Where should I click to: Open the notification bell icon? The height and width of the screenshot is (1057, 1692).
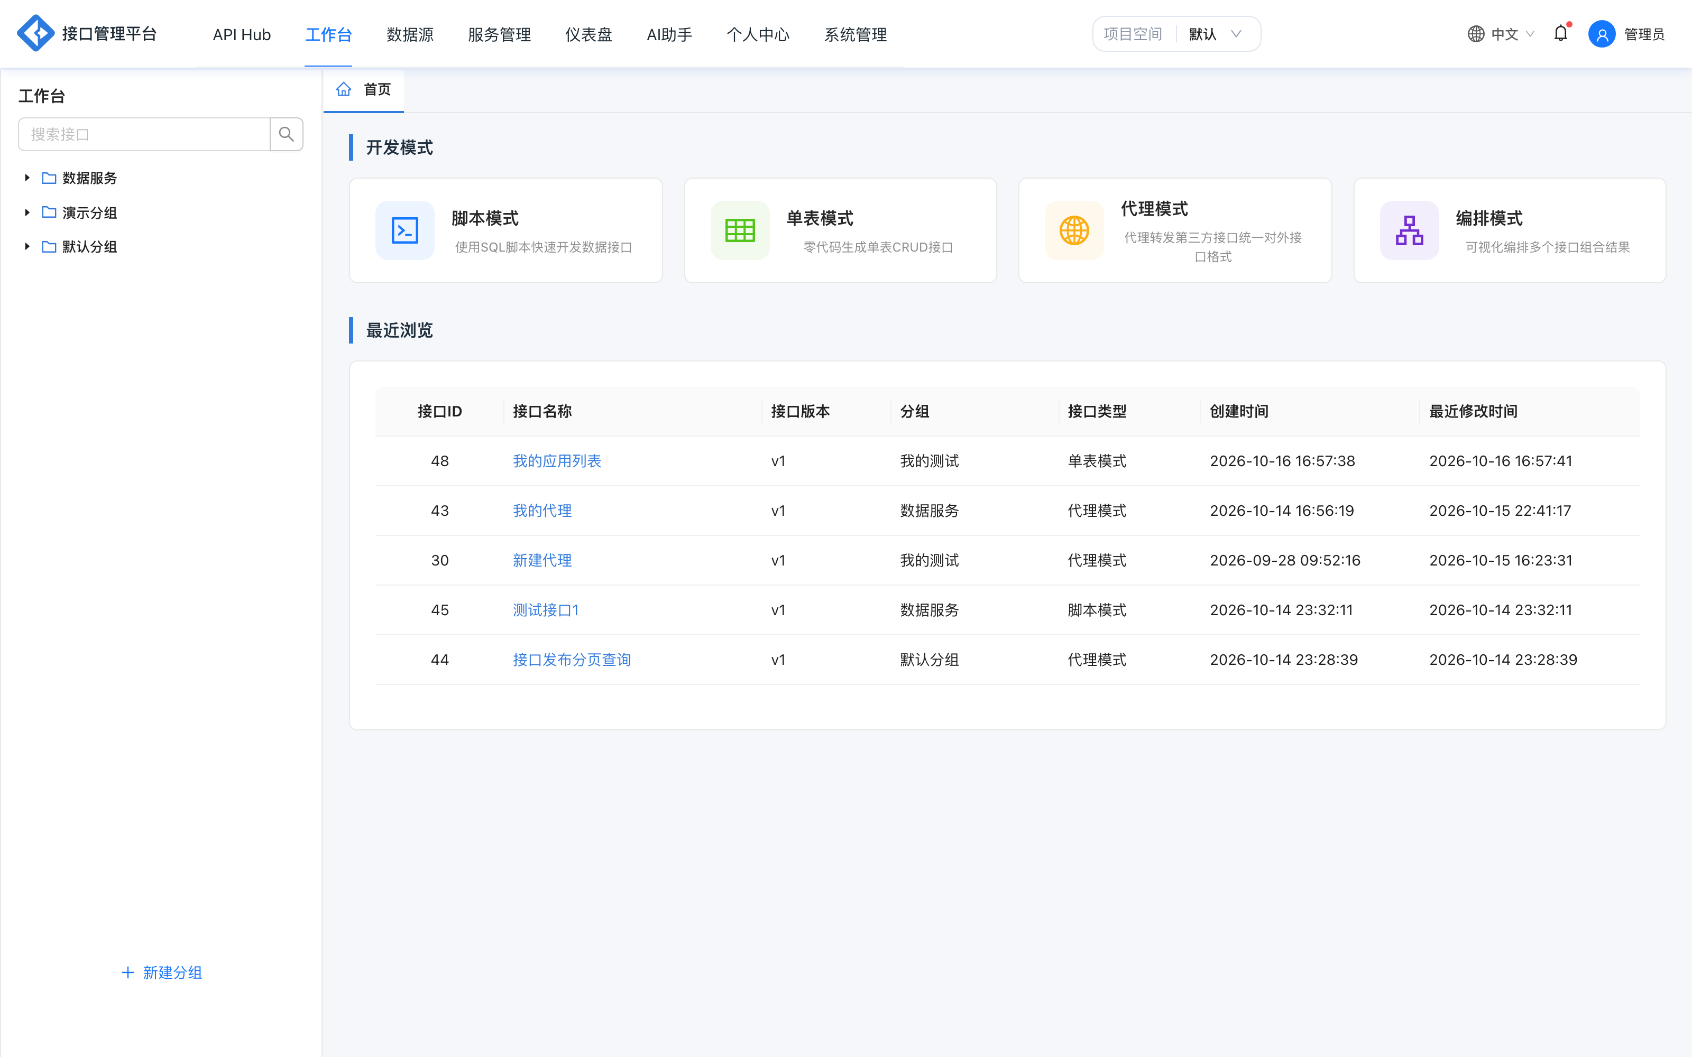[x=1560, y=33]
